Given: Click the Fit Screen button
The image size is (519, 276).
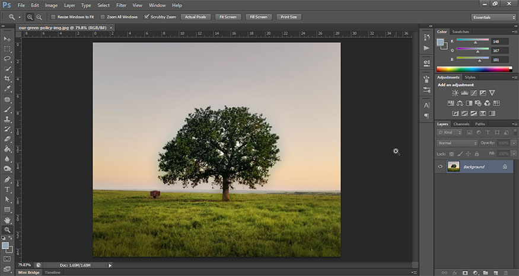Looking at the screenshot, I should (228, 17).
